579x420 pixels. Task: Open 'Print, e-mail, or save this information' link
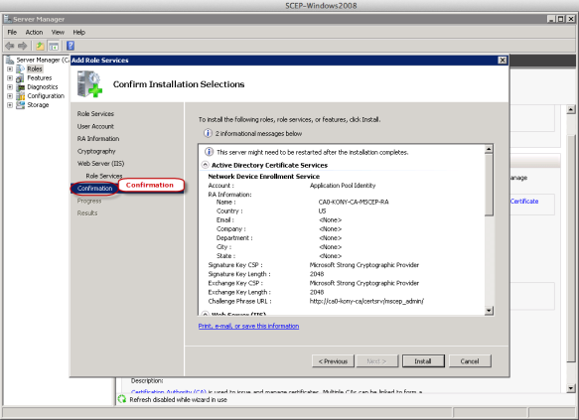point(248,326)
